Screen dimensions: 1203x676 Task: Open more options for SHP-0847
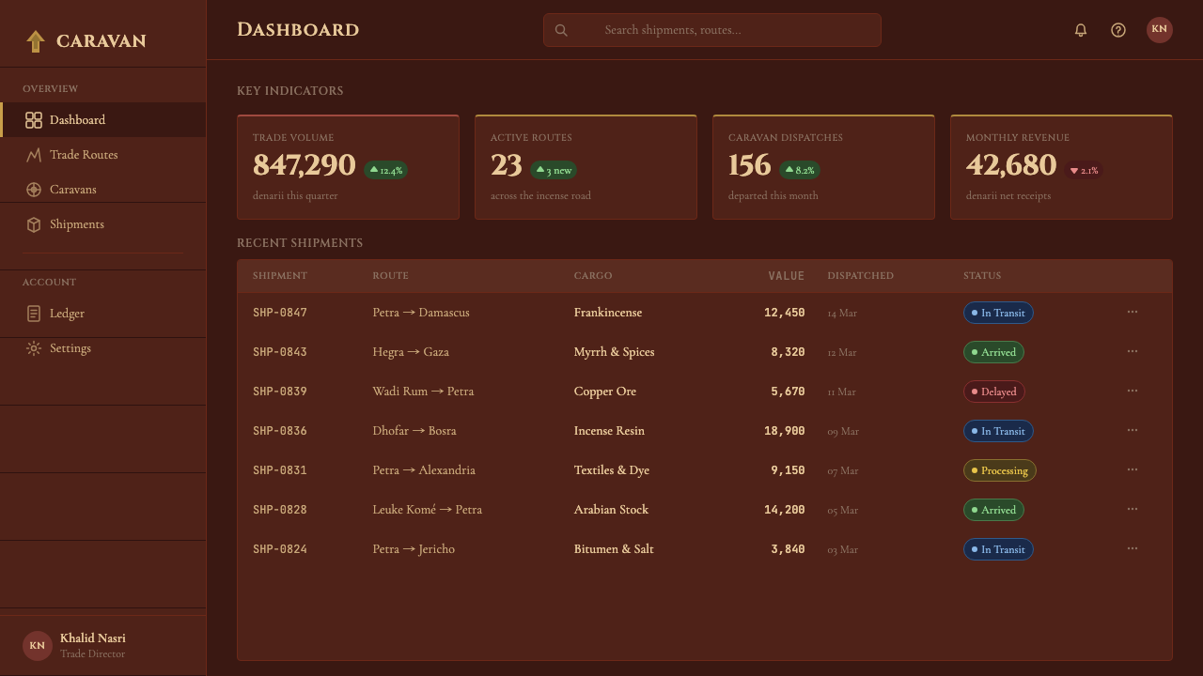[x=1133, y=312]
